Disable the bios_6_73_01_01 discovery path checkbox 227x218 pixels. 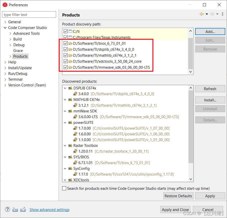click(65, 43)
